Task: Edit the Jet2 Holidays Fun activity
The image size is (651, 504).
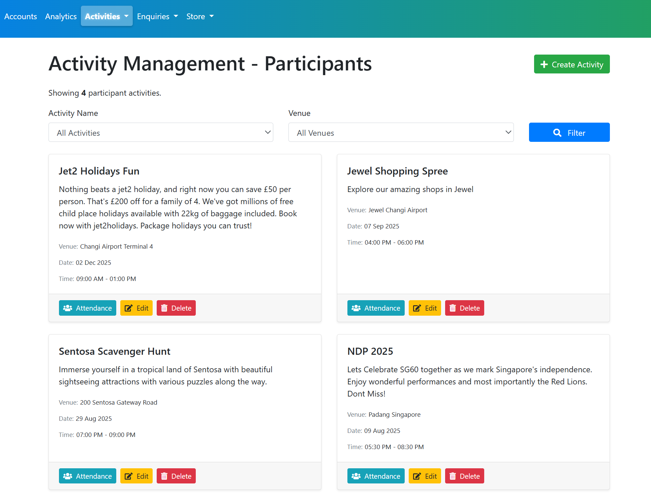Action: [136, 308]
